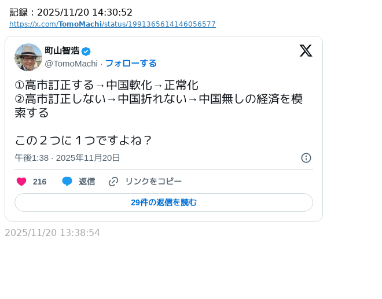Viewport: 382px width, 299px height.
Task: Click the blue reply speech bubble icon
Action: [67, 182]
